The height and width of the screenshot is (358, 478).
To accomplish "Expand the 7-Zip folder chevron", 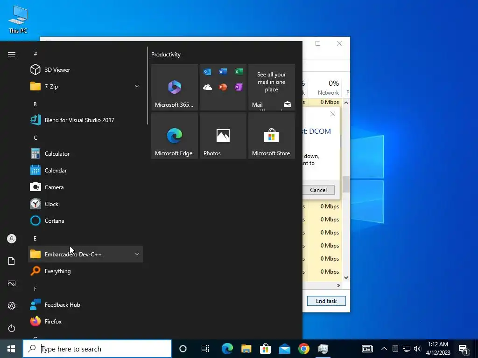I will point(137,86).
